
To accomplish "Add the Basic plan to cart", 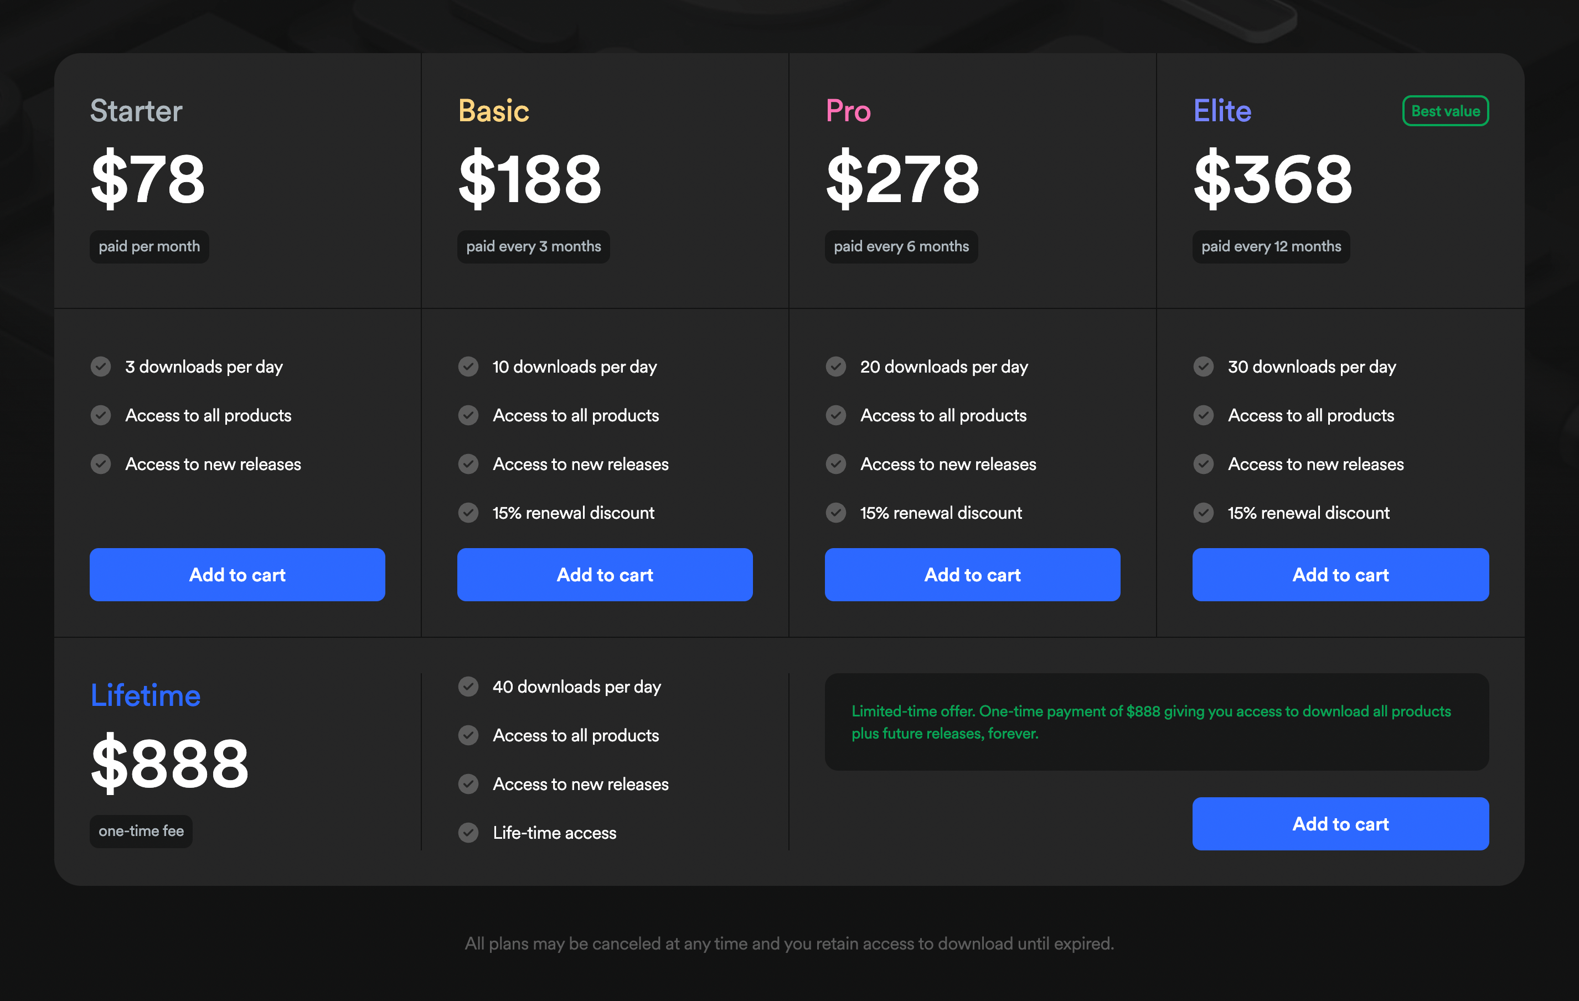I will pyautogui.click(x=605, y=575).
